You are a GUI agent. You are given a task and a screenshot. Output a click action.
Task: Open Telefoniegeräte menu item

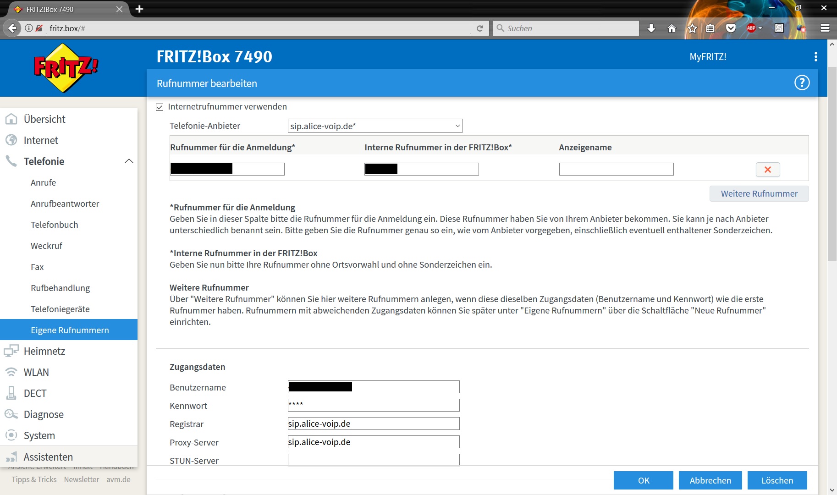pyautogui.click(x=60, y=309)
